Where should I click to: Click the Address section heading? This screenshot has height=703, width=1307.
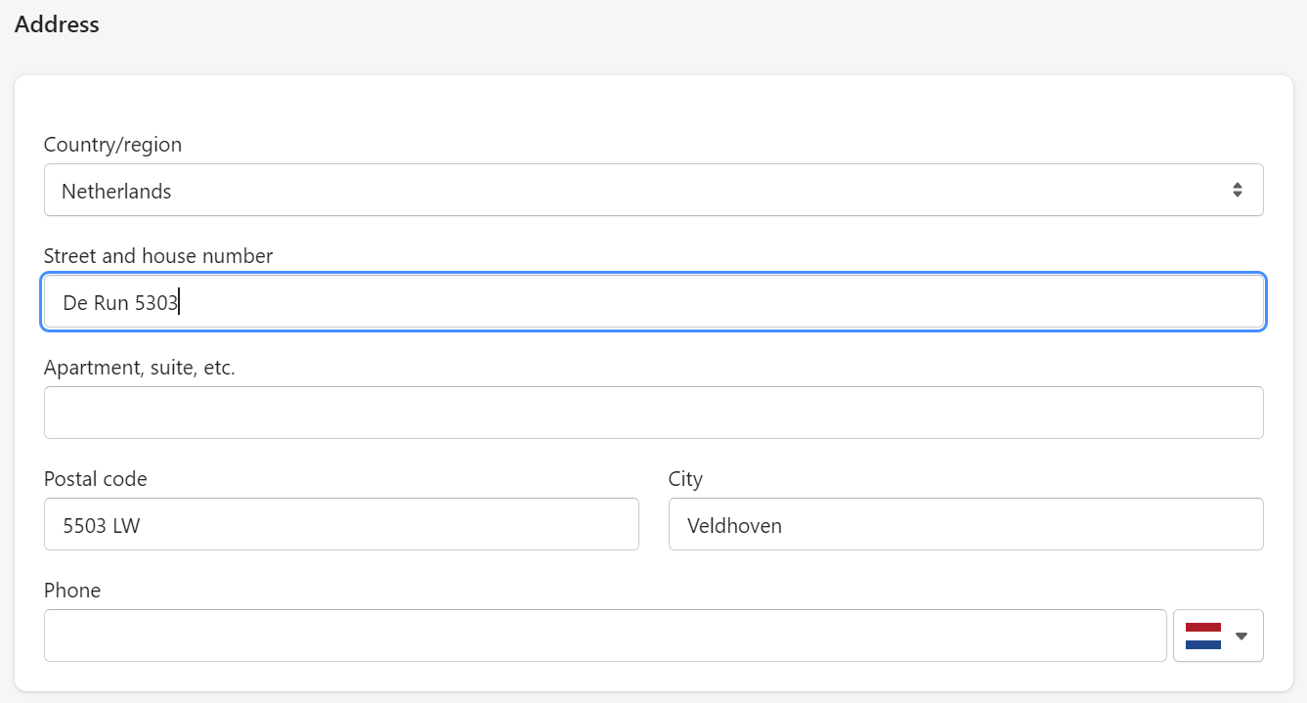56,24
